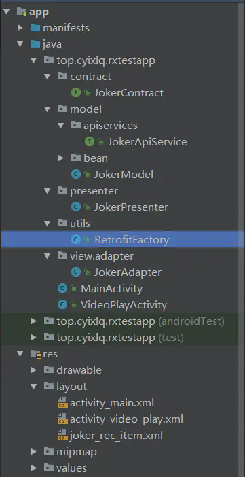This screenshot has height=477, width=245.
Task: Click the interface icon beside JokerApiService
Action: tap(90, 141)
